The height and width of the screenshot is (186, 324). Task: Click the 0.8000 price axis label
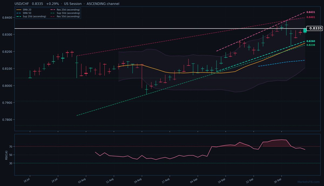click(x=7, y=86)
